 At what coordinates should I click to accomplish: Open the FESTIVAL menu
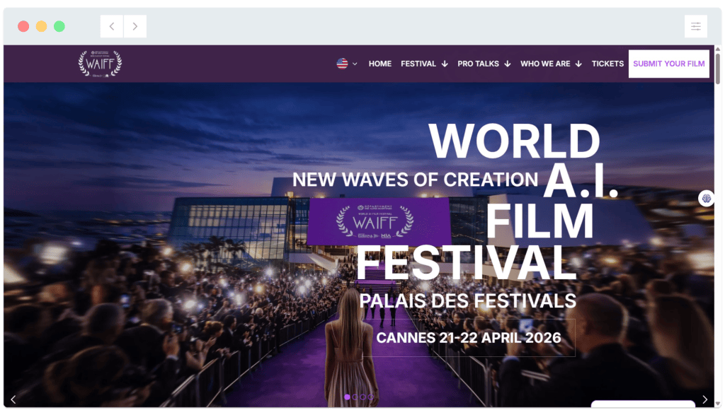(x=418, y=64)
